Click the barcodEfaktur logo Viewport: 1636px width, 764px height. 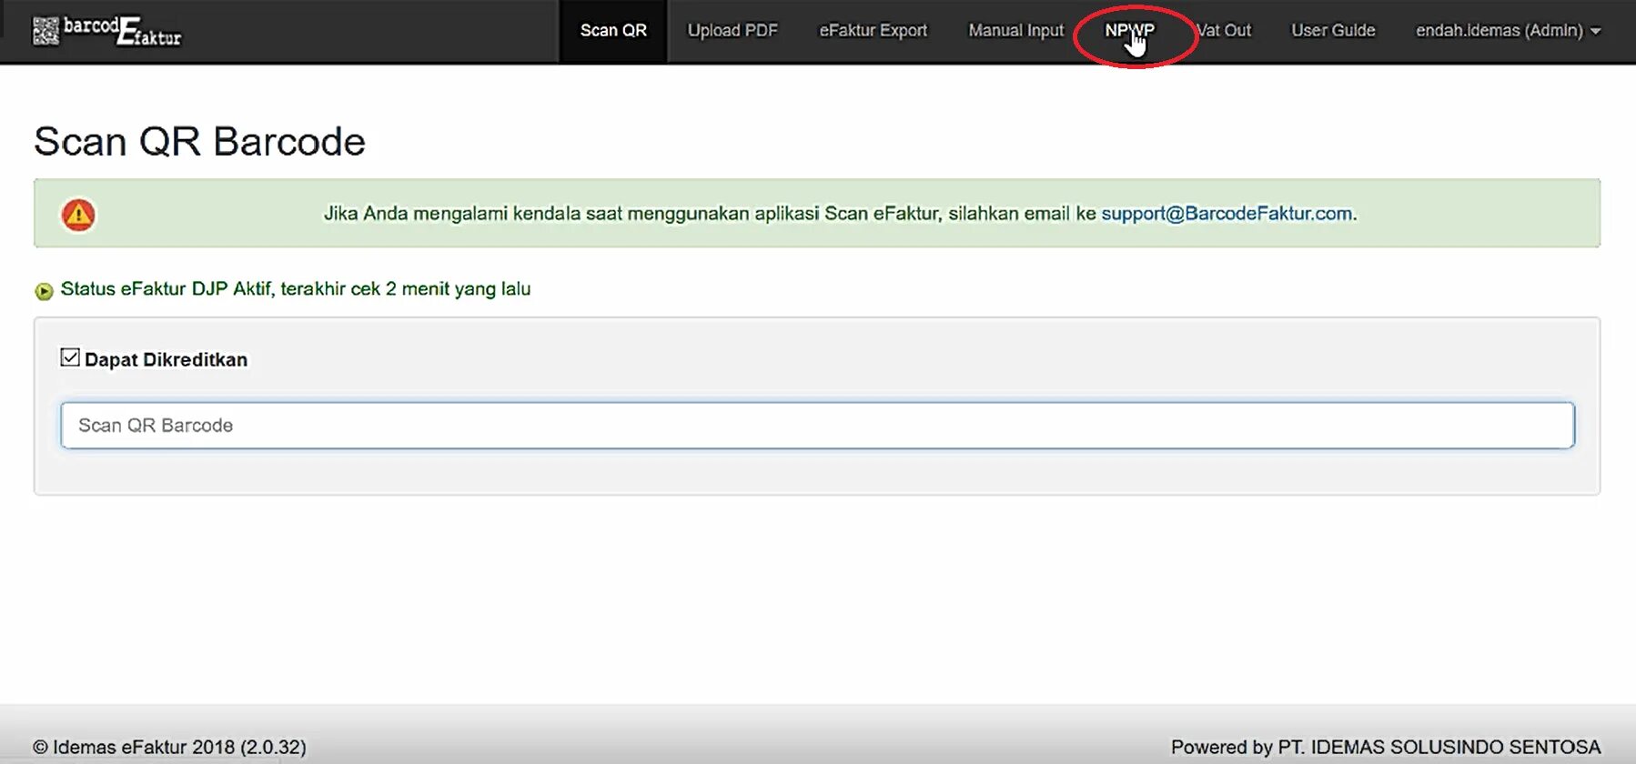coord(107,31)
